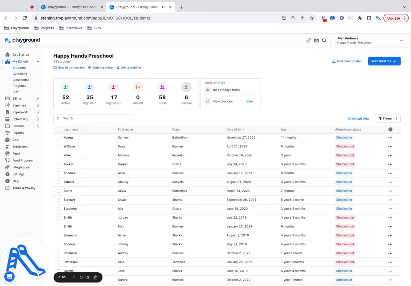Screen dimensions: 411x286
Task: Open the How to get started link
Action: pos(69,68)
